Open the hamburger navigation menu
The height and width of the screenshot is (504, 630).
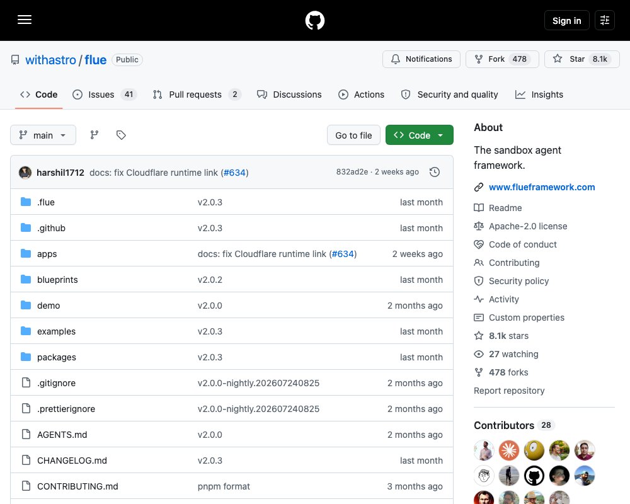point(25,20)
